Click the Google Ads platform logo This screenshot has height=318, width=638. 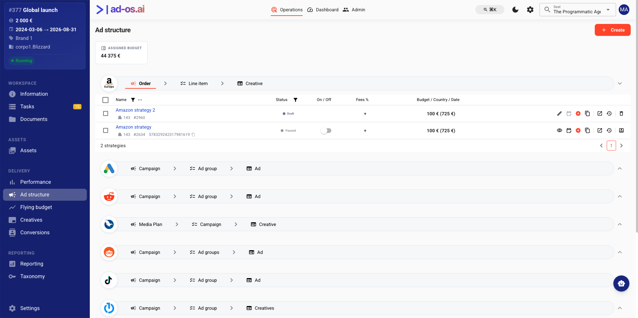(x=109, y=168)
